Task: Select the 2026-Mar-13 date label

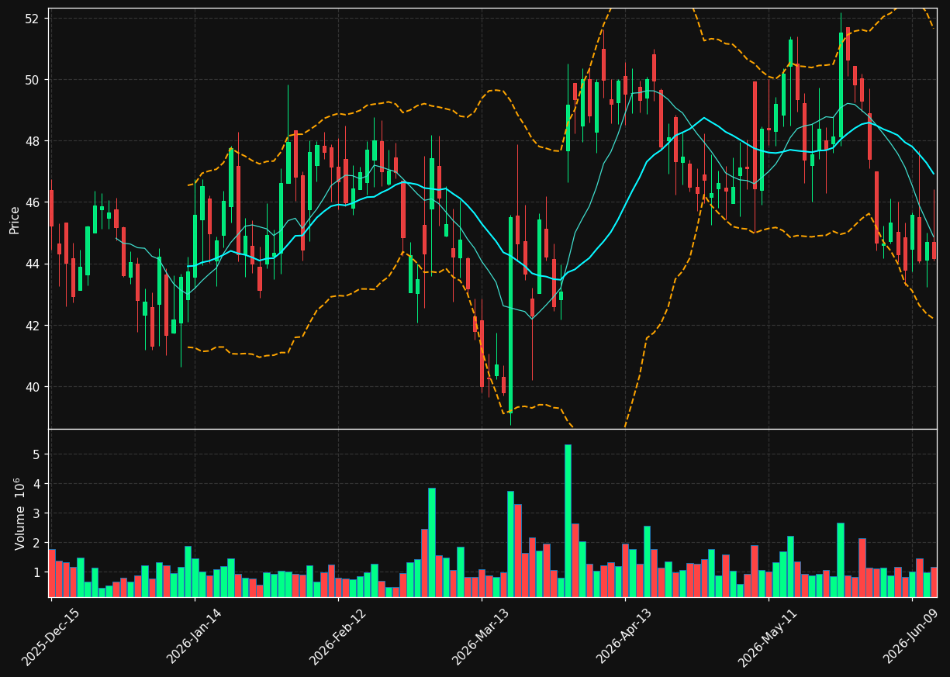Action: point(481,637)
